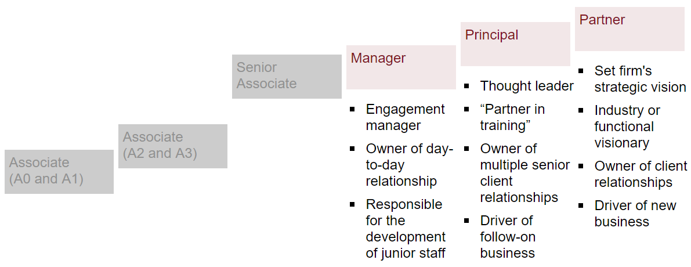Select "Owner of day-to-day relationship" text

coord(409,165)
